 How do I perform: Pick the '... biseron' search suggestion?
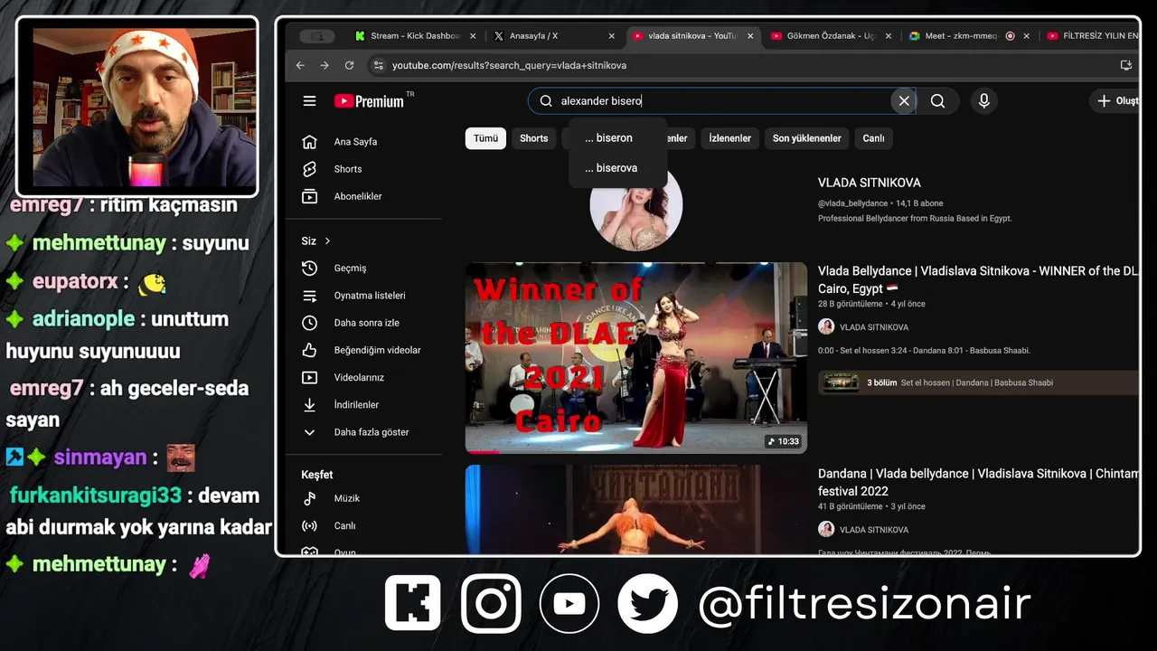pyautogui.click(x=617, y=138)
